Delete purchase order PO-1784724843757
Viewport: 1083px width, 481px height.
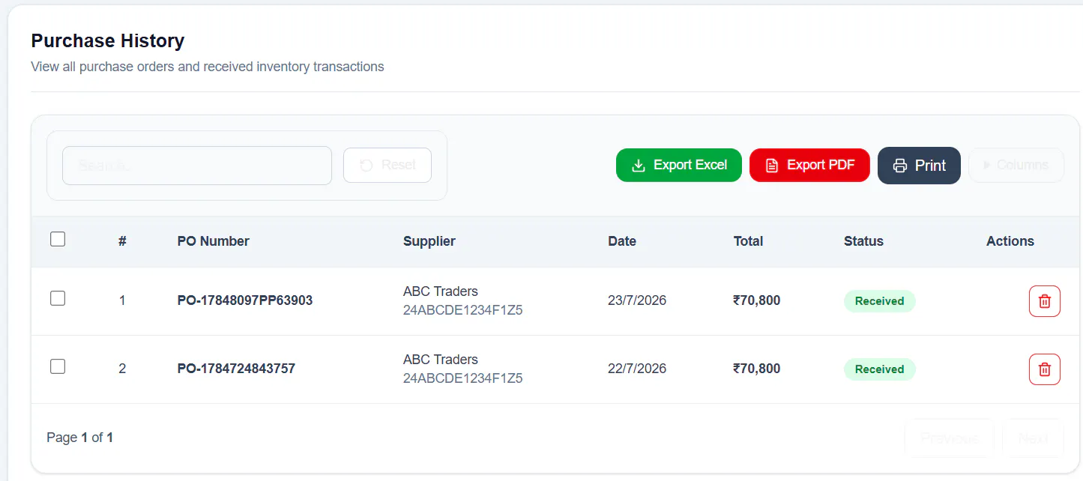[1044, 369]
